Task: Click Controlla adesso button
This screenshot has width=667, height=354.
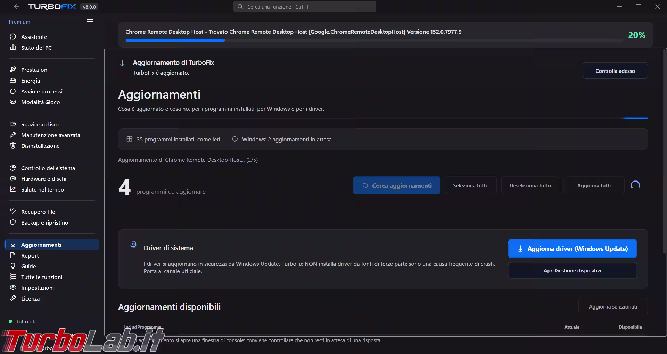Action: 615,71
